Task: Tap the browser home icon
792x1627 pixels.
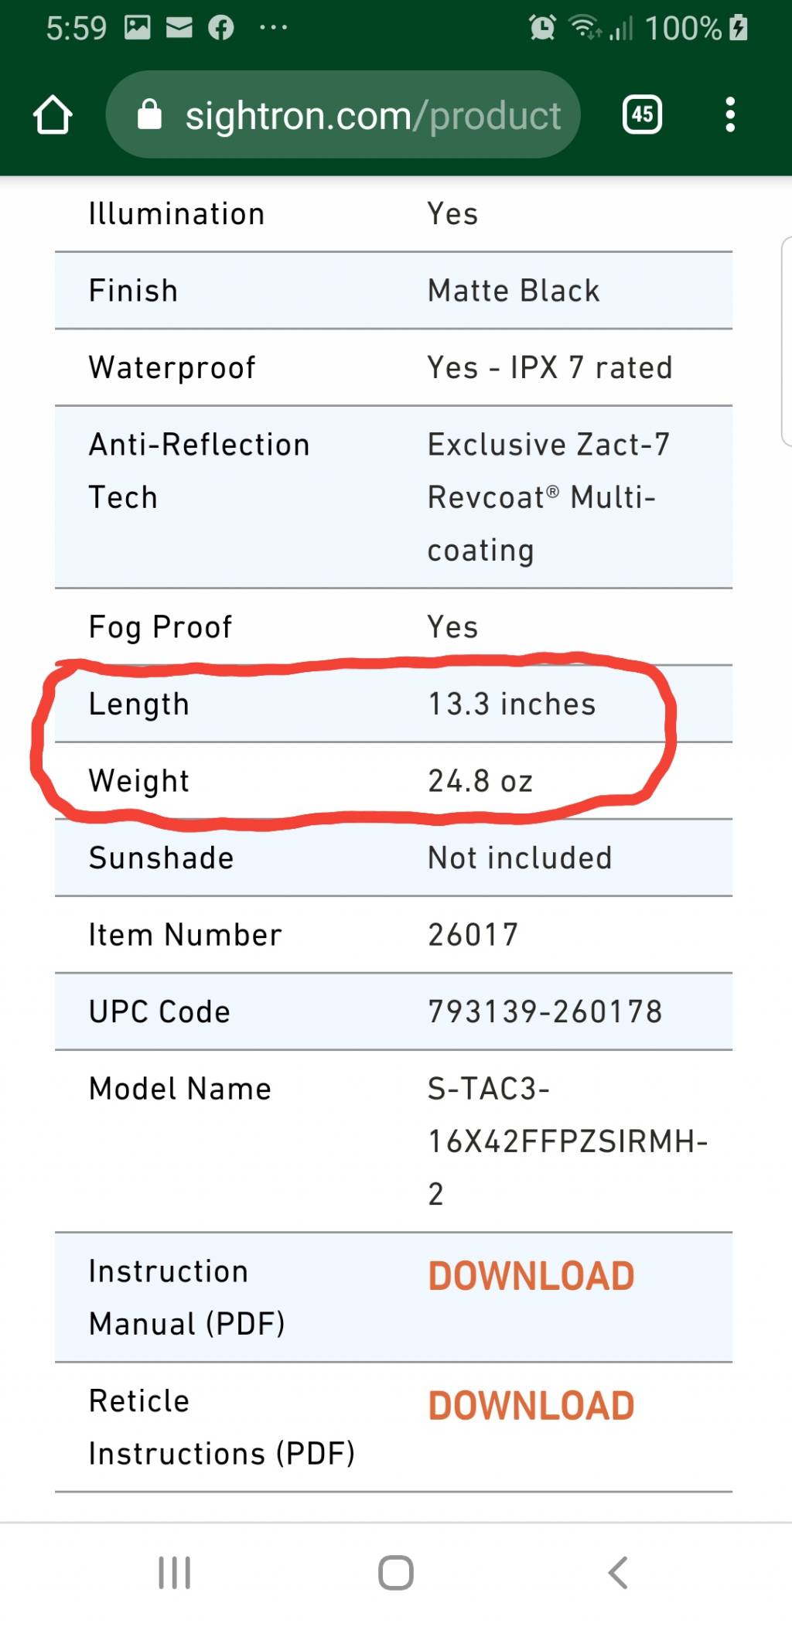Action: point(53,115)
